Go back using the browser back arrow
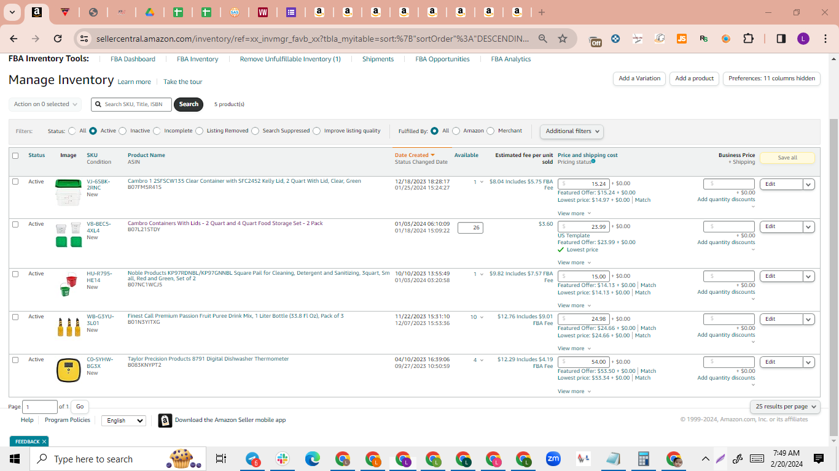The image size is (839, 471). [x=14, y=39]
